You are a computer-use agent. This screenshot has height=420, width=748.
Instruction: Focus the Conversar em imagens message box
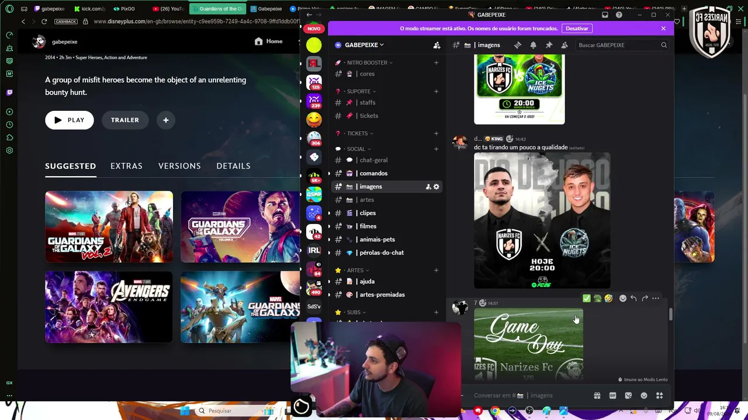coord(529,395)
